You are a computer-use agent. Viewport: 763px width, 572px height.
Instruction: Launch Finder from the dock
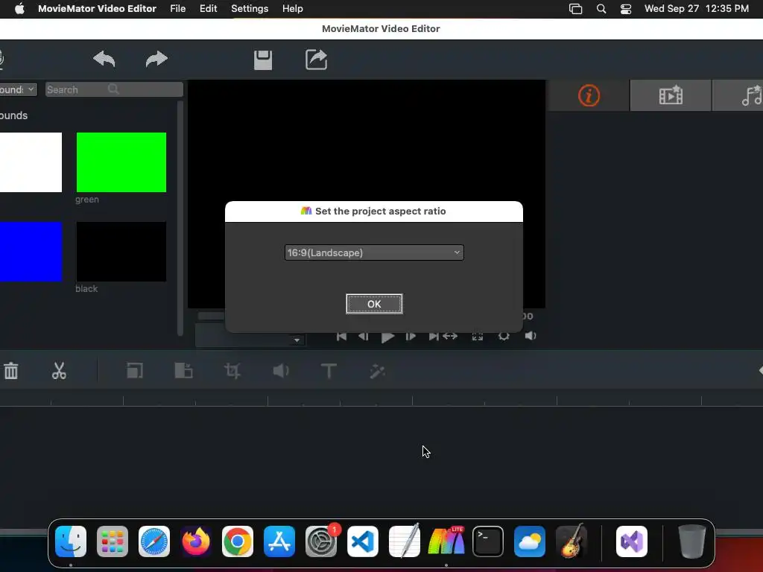[71, 541]
